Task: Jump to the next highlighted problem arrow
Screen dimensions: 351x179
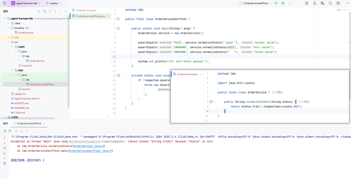Action: [348, 10]
